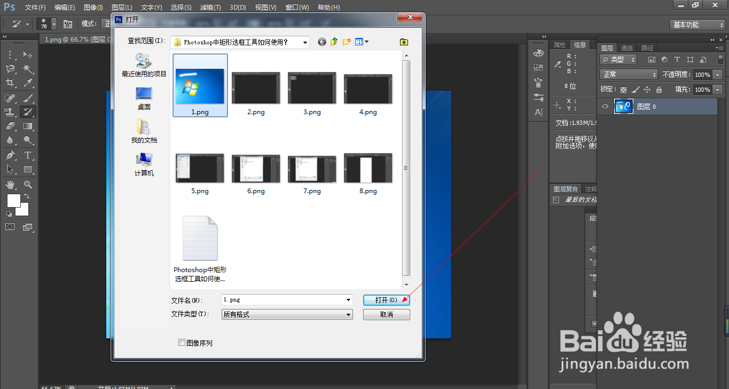The image size is (729, 389).
Task: Click the 打开 open button
Action: 386,300
